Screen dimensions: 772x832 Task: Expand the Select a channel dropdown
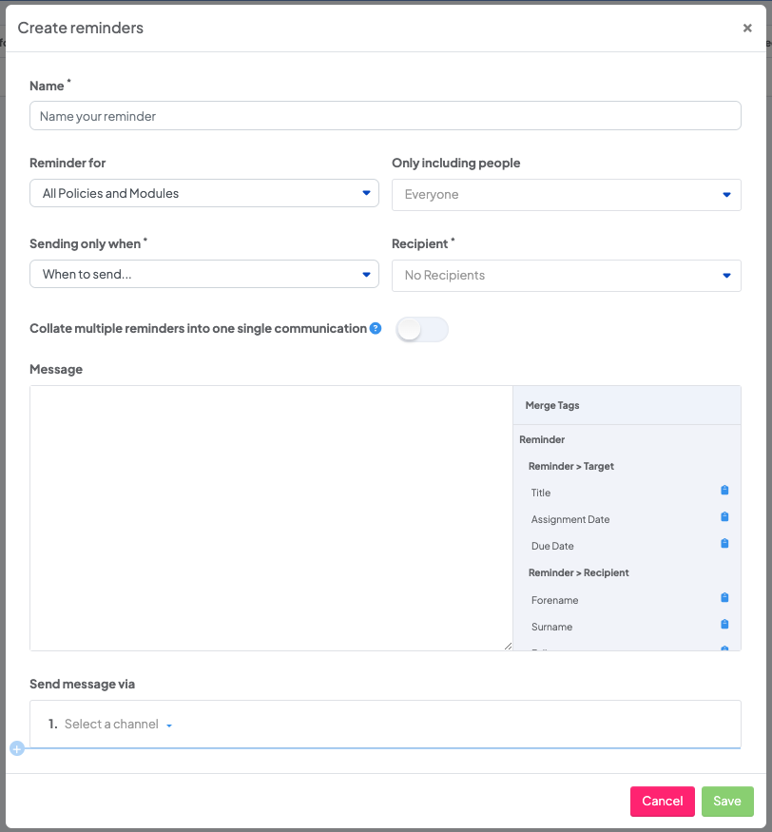(118, 725)
